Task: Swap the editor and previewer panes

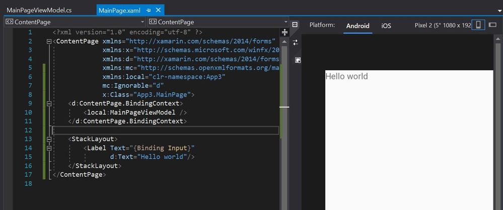Action: pyautogui.click(x=296, y=42)
